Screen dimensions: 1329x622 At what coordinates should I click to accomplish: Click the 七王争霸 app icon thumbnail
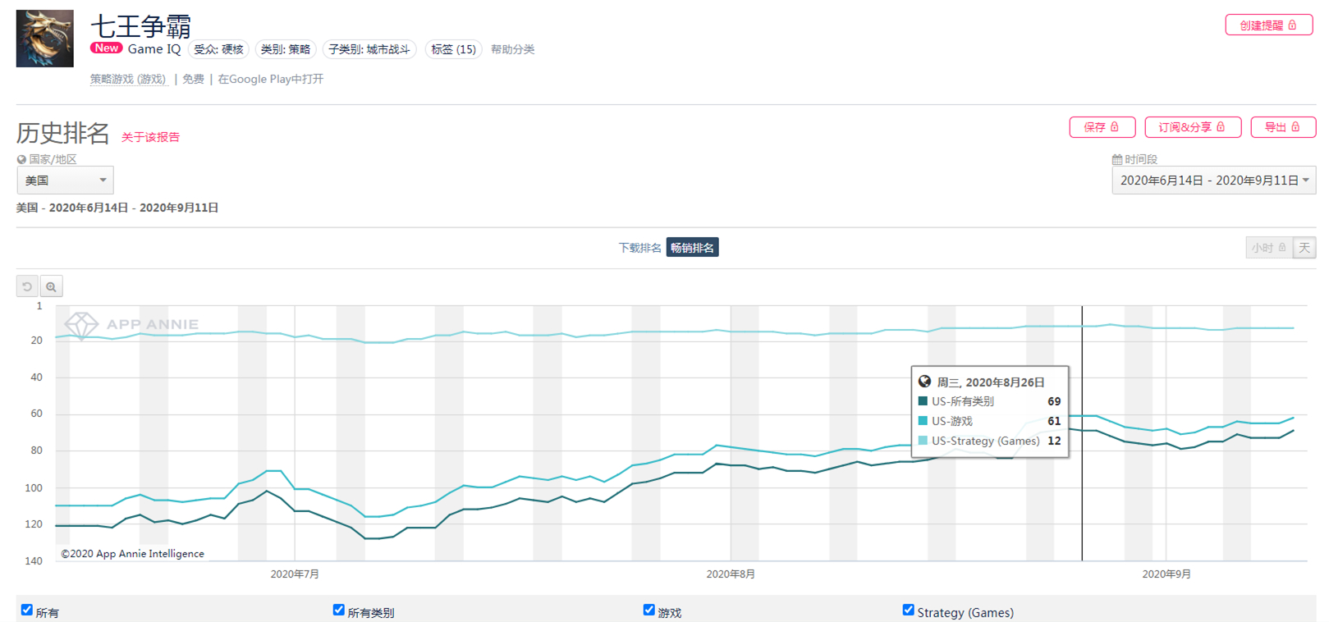pos(45,39)
